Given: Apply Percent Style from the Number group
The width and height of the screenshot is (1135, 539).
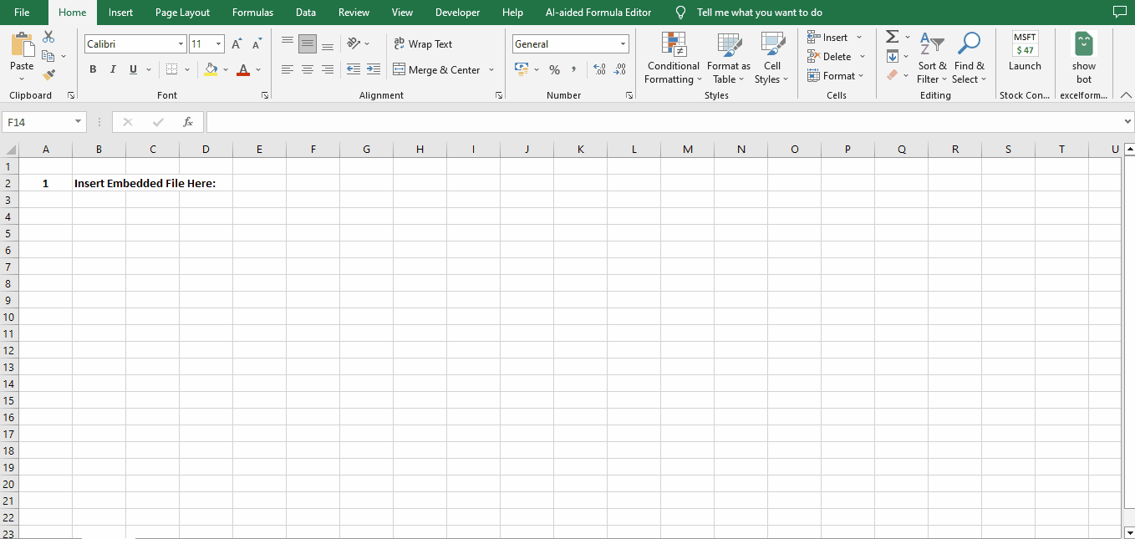Looking at the screenshot, I should click(554, 69).
